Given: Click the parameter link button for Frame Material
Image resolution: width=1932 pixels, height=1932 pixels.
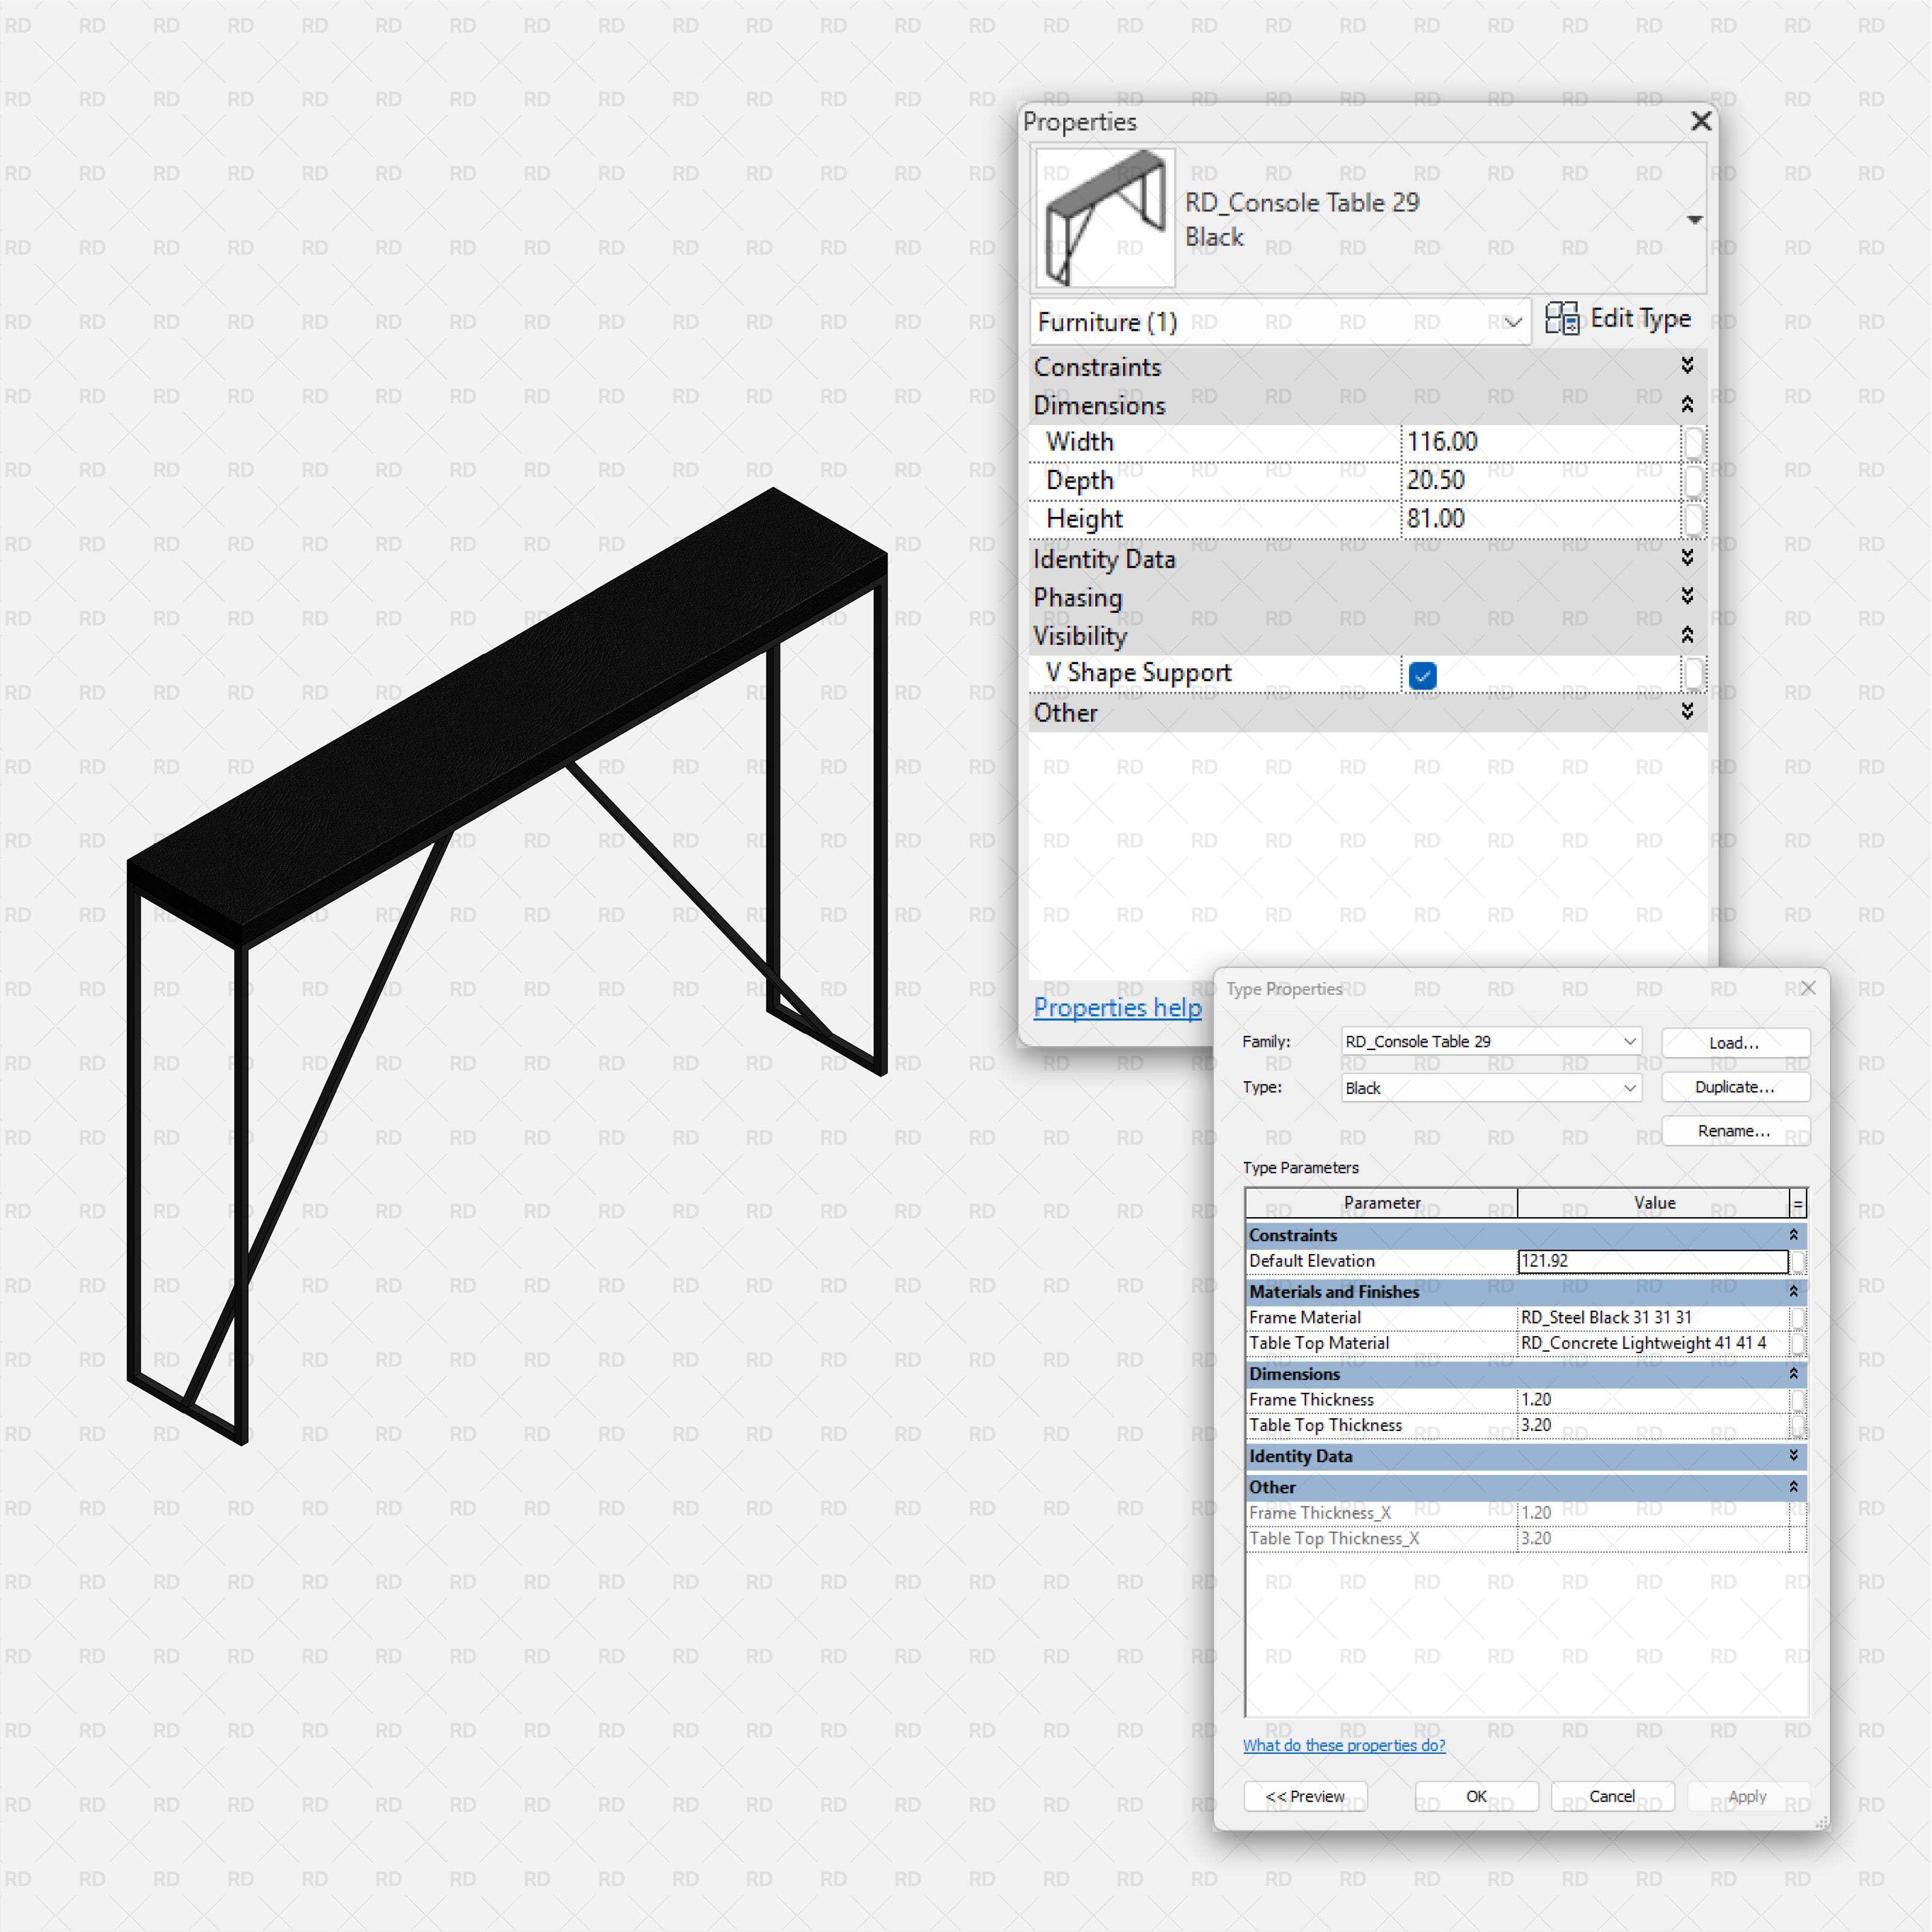Looking at the screenshot, I should click(x=1797, y=1317).
